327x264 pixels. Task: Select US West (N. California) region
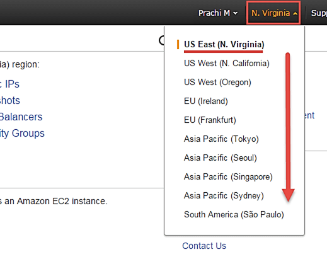(x=227, y=64)
